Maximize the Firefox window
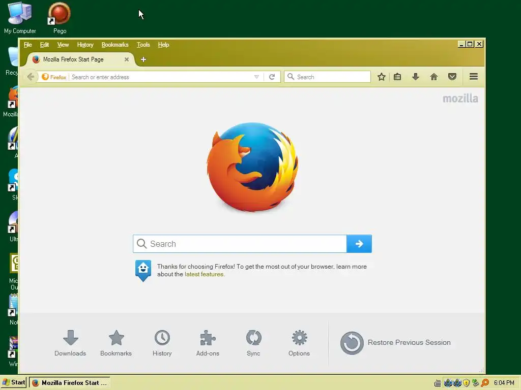The width and height of the screenshot is (521, 390). pyautogui.click(x=470, y=44)
